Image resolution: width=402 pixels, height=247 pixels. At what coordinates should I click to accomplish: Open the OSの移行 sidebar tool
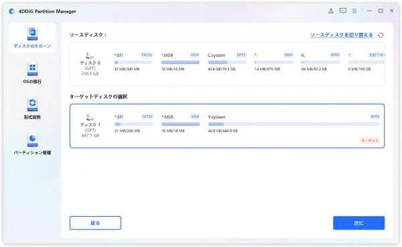32,73
